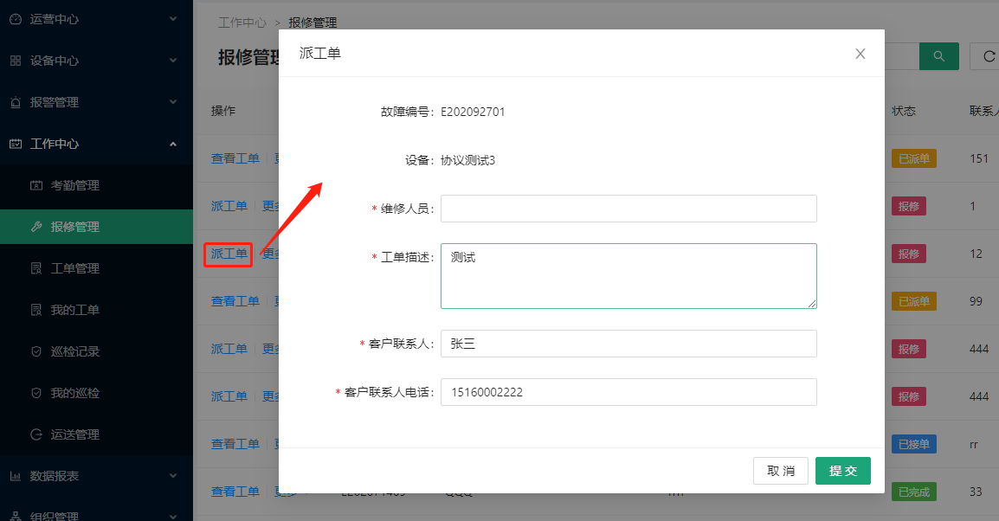Click the 客户联系人电话 input field

(x=628, y=392)
